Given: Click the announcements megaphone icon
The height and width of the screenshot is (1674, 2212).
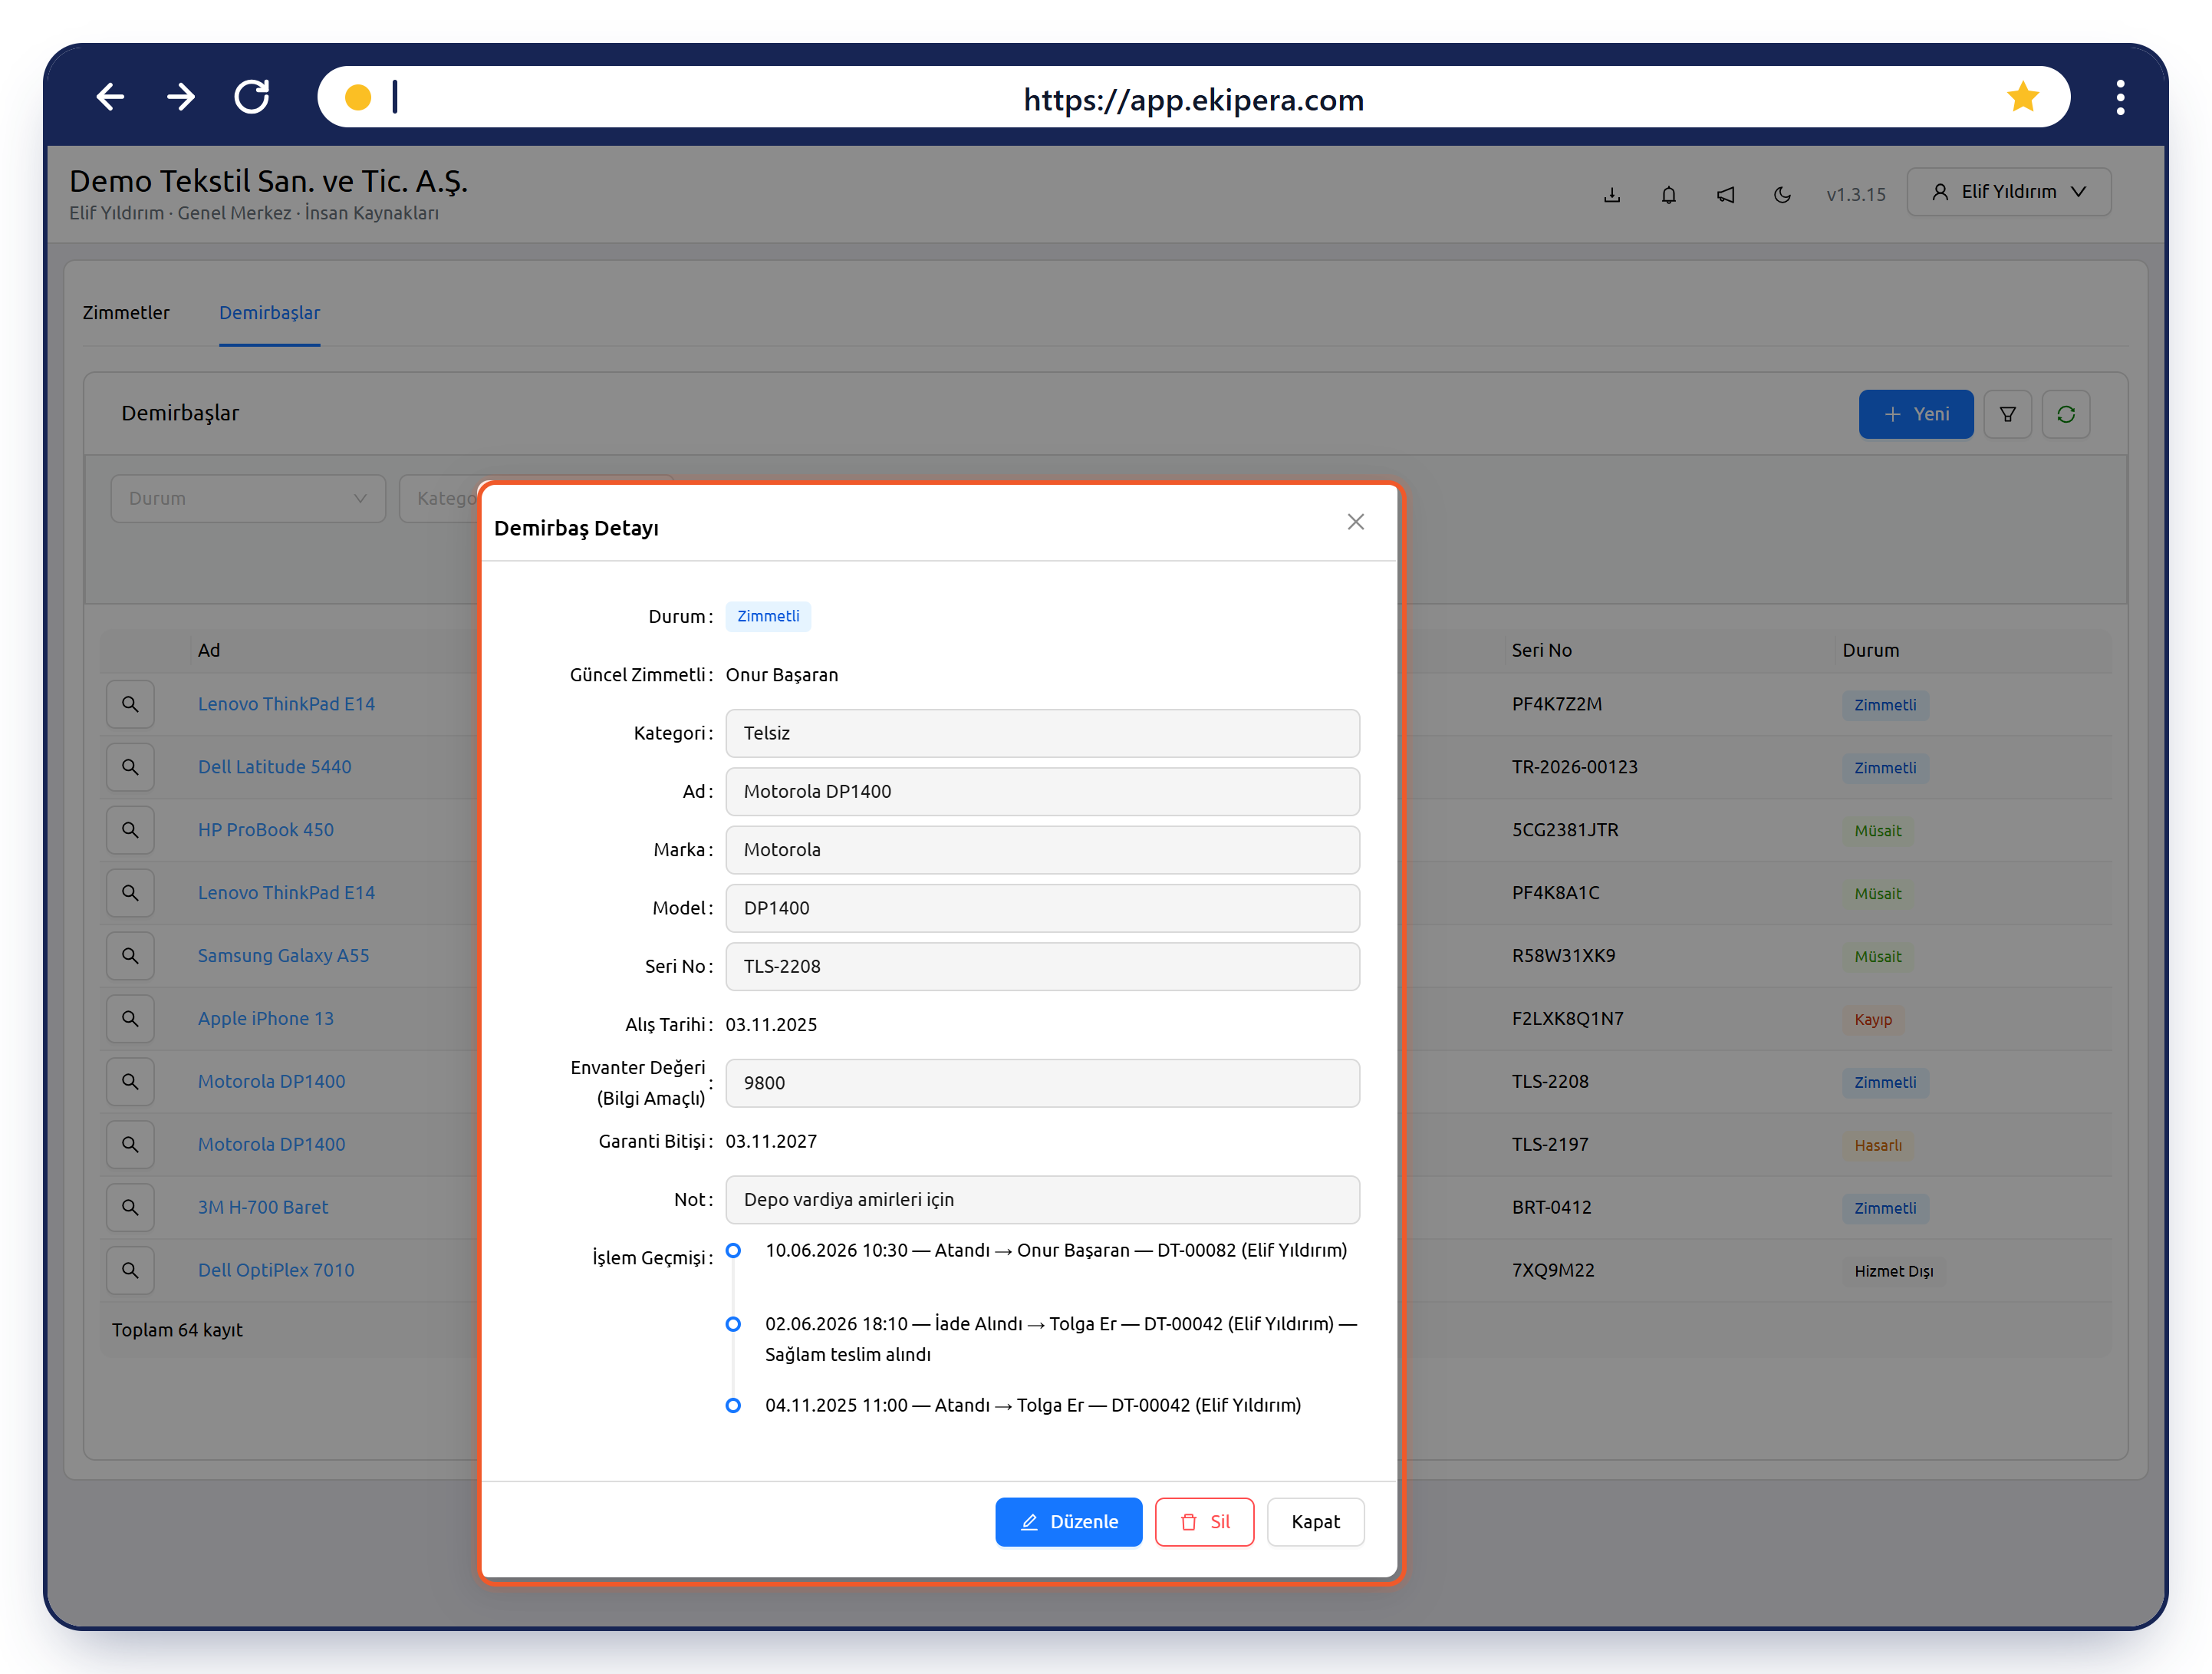Looking at the screenshot, I should click(x=1726, y=194).
